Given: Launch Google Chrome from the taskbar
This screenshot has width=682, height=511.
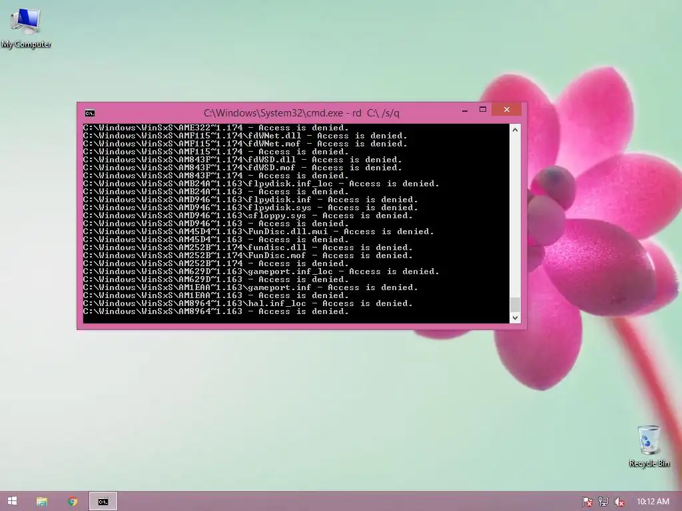Looking at the screenshot, I should [x=73, y=502].
